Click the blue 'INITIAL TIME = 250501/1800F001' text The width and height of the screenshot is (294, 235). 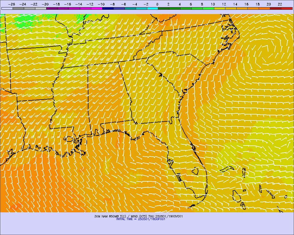(141, 219)
